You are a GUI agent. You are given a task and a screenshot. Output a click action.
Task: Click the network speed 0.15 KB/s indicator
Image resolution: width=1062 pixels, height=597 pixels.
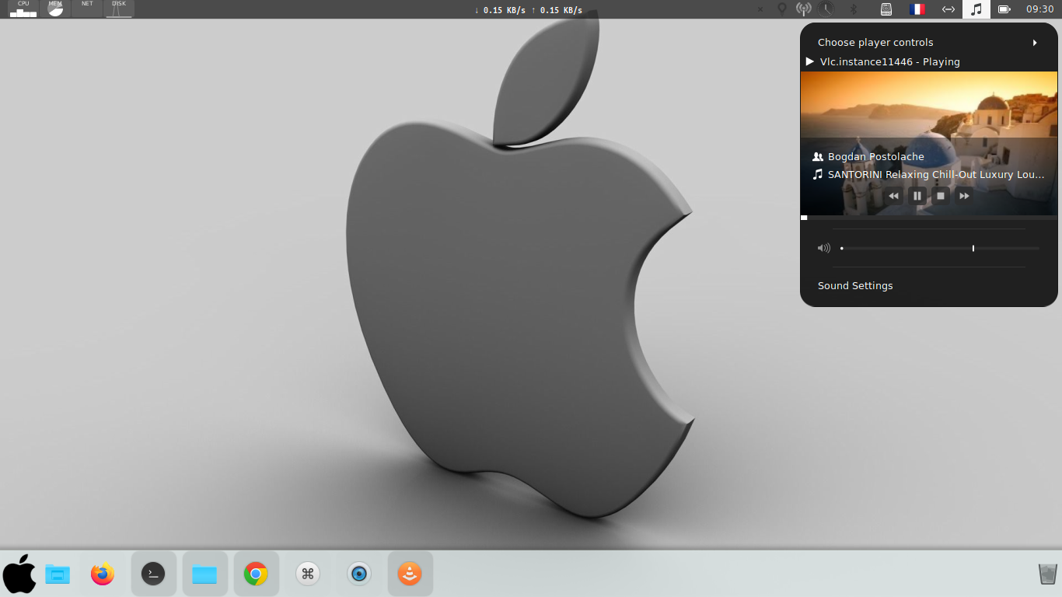point(529,10)
